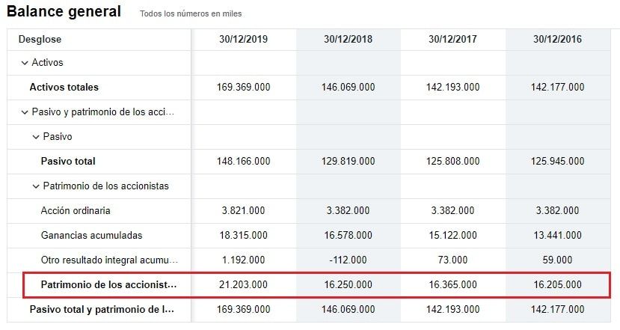Screen dimensions: 620x330
Task: Click the 169.369.000 total assets value
Action: [243, 87]
